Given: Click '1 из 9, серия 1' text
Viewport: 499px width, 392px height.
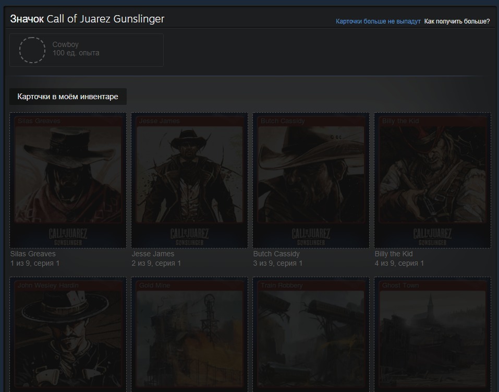Looking at the screenshot, I should click(x=35, y=263).
